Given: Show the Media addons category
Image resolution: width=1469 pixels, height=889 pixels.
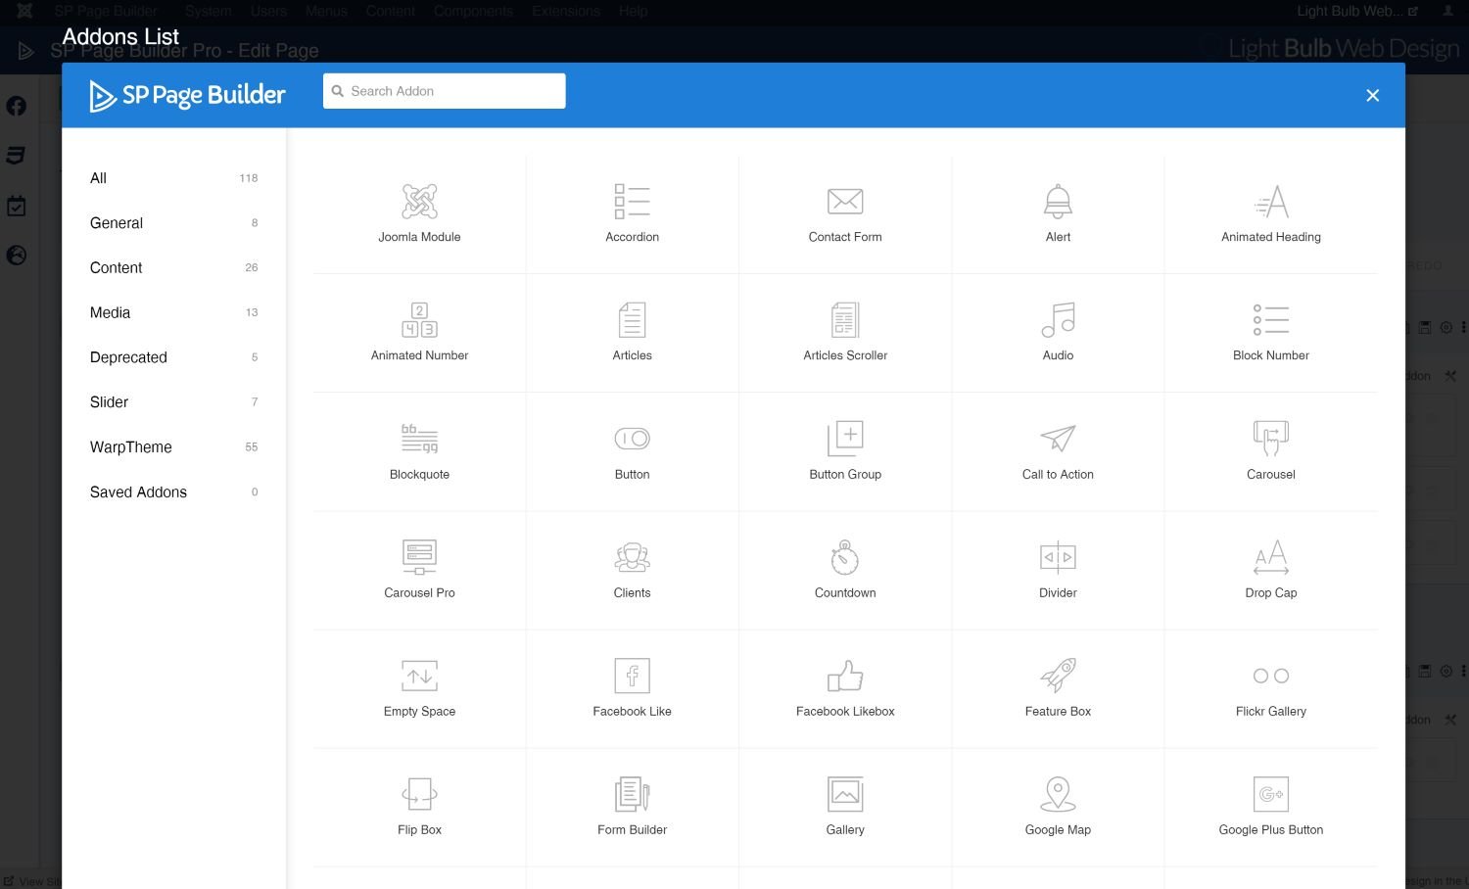Looking at the screenshot, I should click(x=110, y=312).
